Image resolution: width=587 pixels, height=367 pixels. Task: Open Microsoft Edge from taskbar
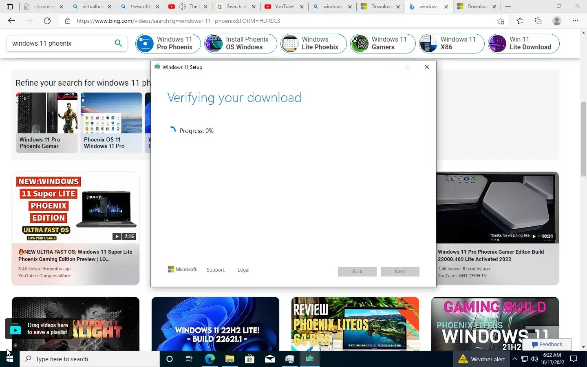click(210, 359)
